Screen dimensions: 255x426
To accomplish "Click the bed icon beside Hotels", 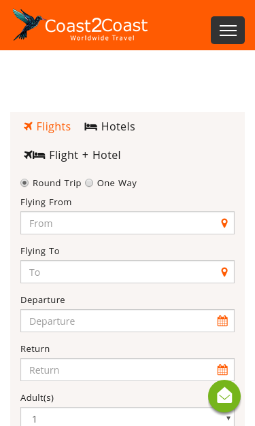I will point(90,126).
